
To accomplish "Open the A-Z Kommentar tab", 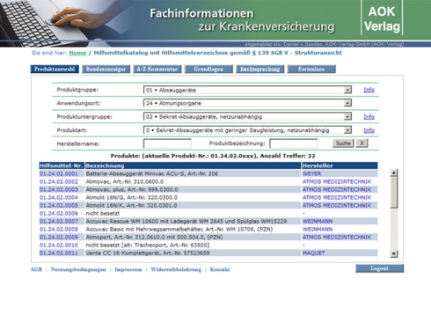I will point(157,70).
